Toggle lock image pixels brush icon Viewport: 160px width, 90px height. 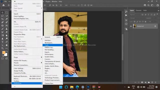(x=137, y=21)
